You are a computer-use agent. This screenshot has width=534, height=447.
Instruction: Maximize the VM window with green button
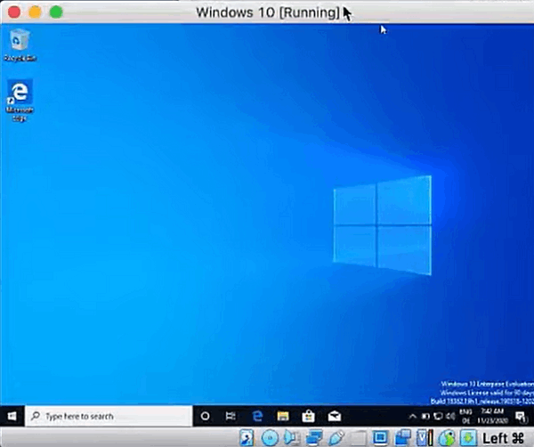pos(56,12)
